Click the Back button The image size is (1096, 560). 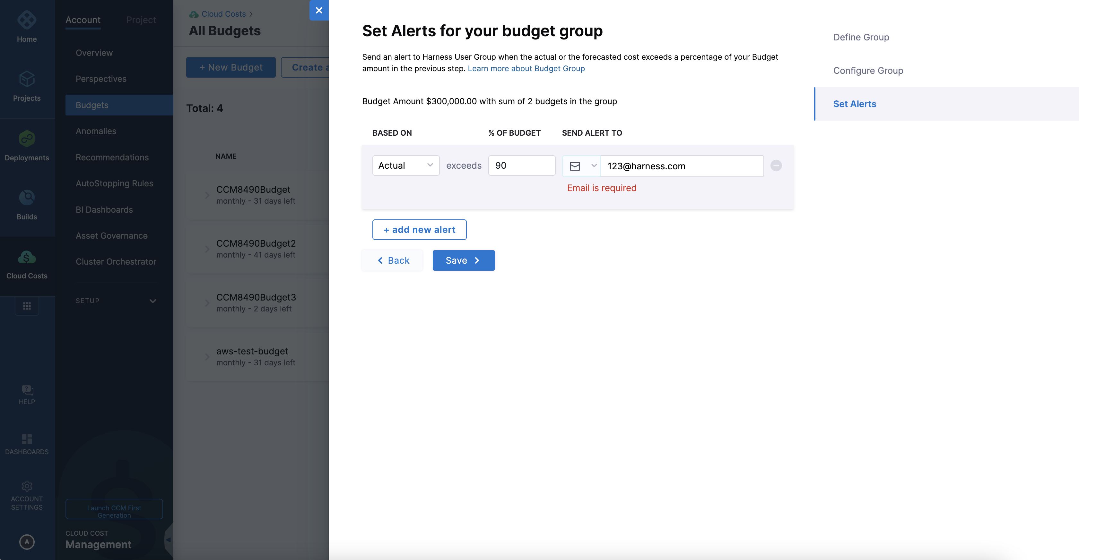(393, 260)
